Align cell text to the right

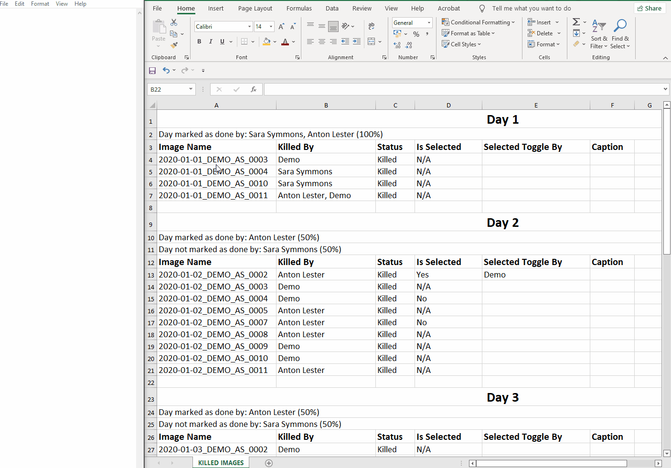pos(333,42)
